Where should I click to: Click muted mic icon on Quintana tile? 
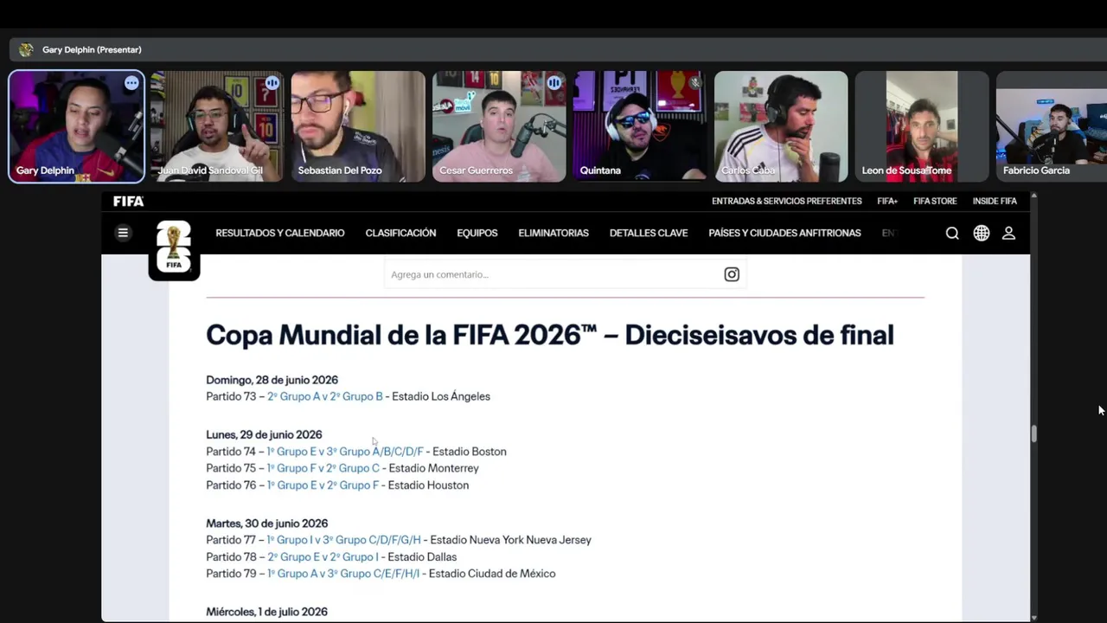coord(694,83)
